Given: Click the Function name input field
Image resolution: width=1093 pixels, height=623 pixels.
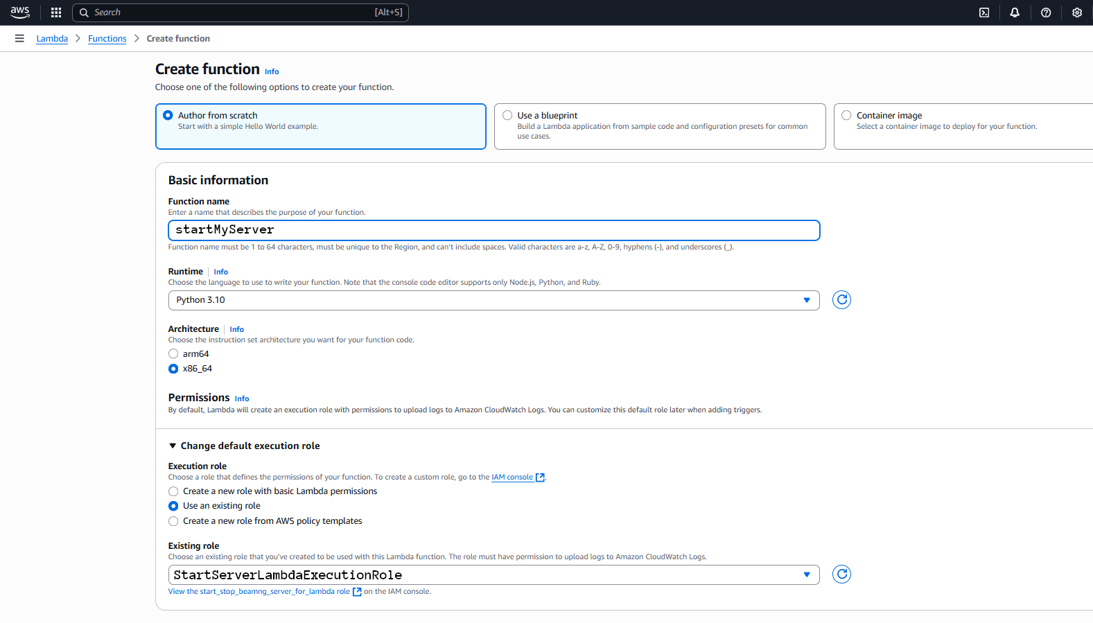Looking at the screenshot, I should coord(493,230).
